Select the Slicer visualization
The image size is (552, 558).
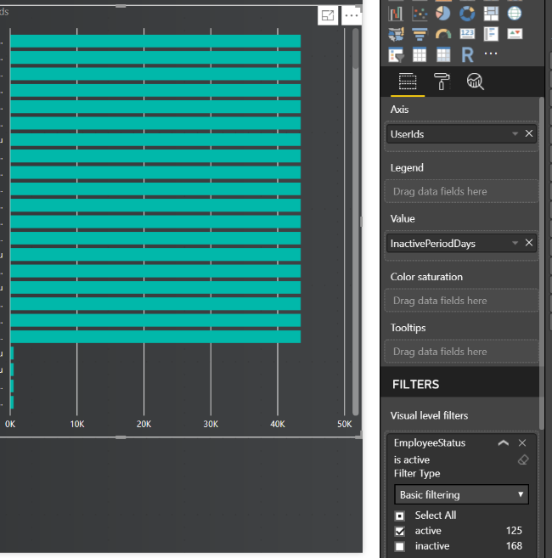coord(396,55)
